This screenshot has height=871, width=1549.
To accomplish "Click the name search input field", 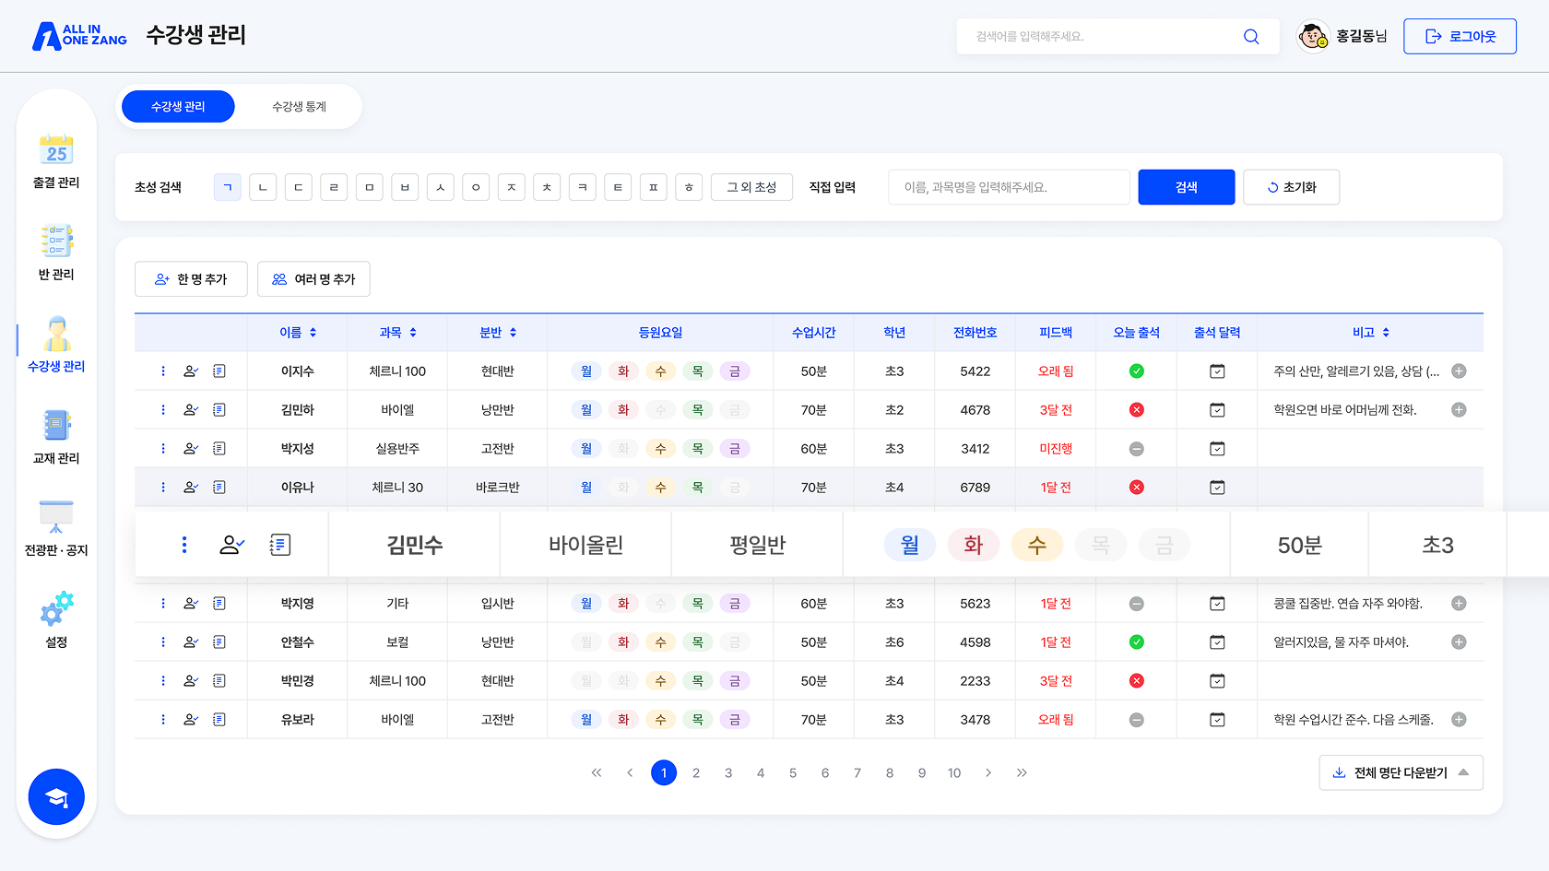I will 1008,186.
